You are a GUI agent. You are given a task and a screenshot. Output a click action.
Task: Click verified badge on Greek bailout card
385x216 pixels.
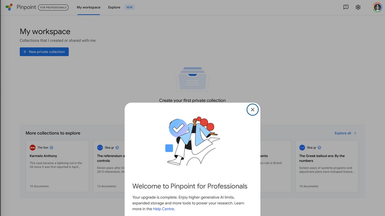(x=319, y=148)
